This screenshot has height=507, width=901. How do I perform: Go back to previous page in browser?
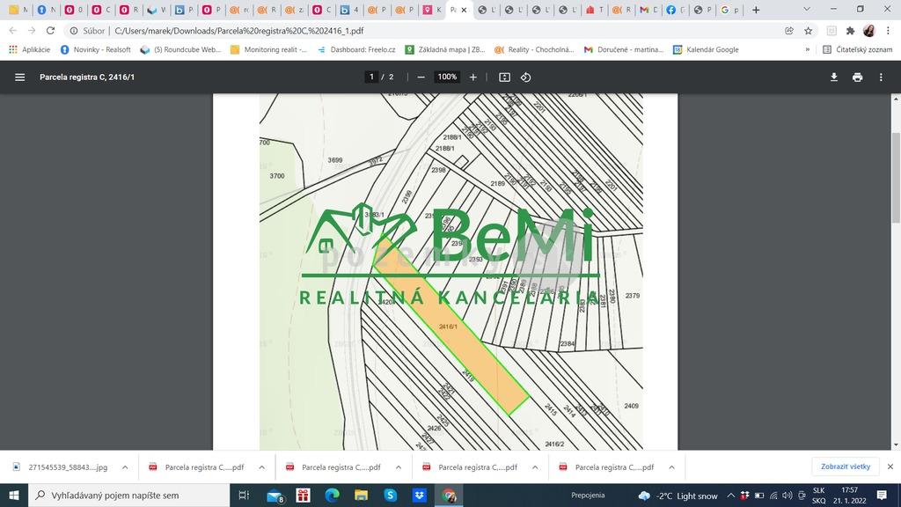(x=13, y=31)
